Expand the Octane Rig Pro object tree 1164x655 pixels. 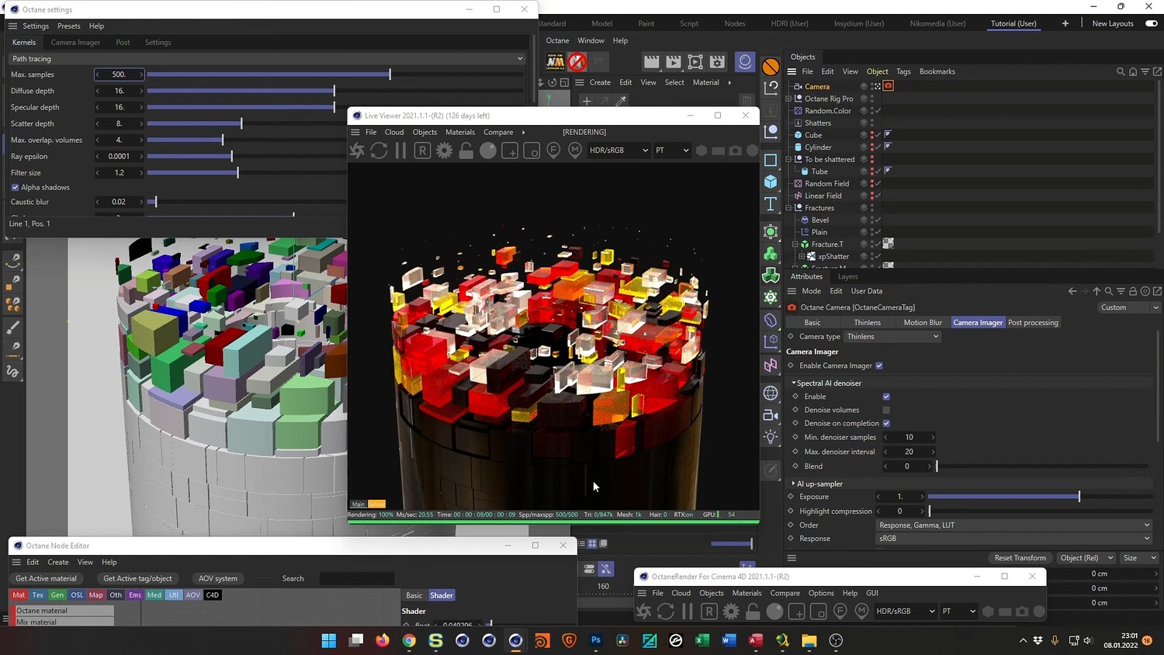coord(788,99)
